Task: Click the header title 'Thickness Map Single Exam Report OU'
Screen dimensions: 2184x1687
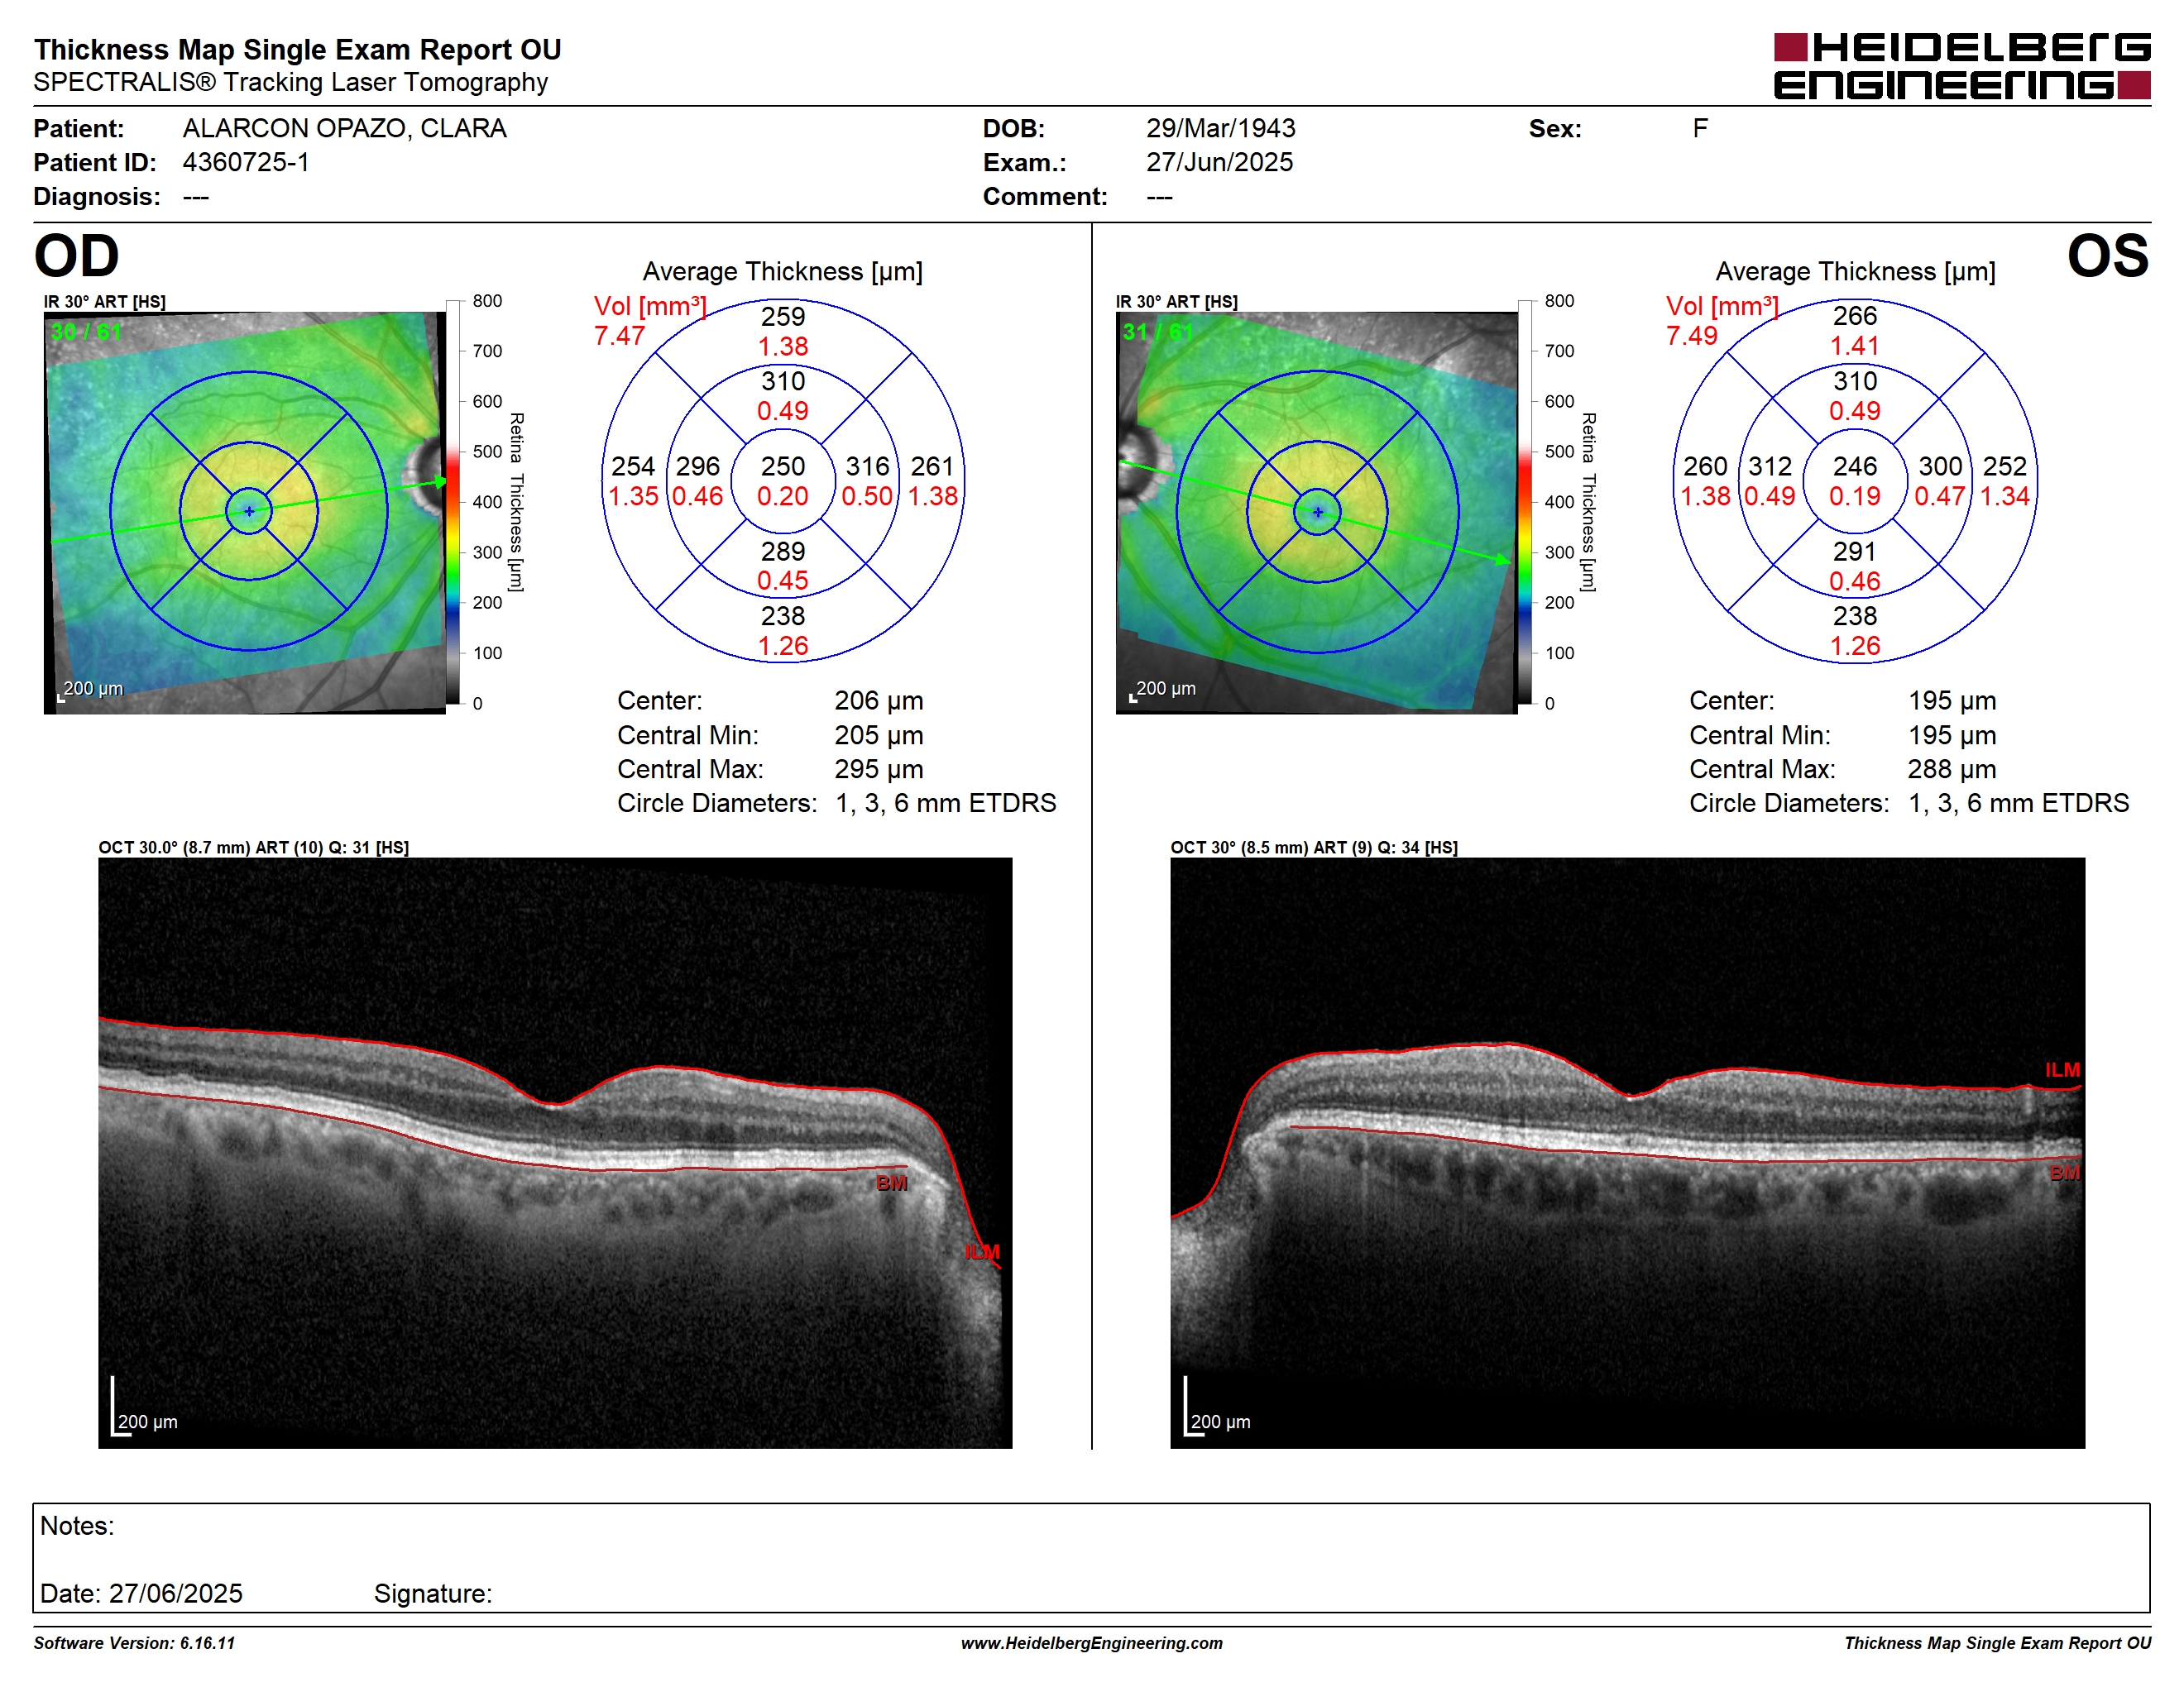Action: (298, 49)
